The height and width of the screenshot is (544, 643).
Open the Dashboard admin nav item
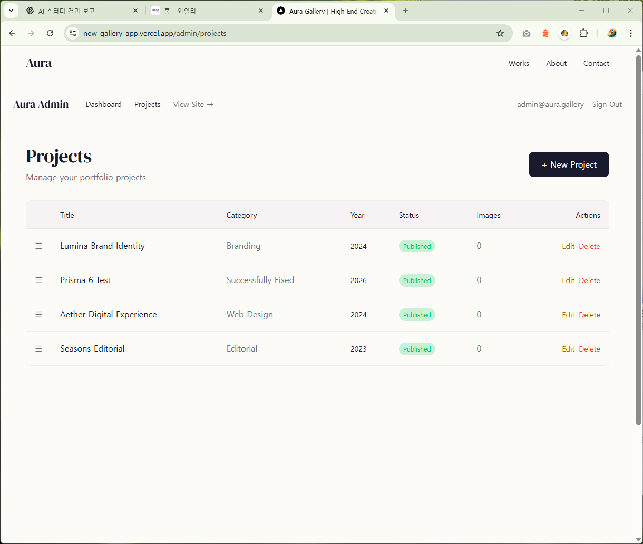point(103,104)
